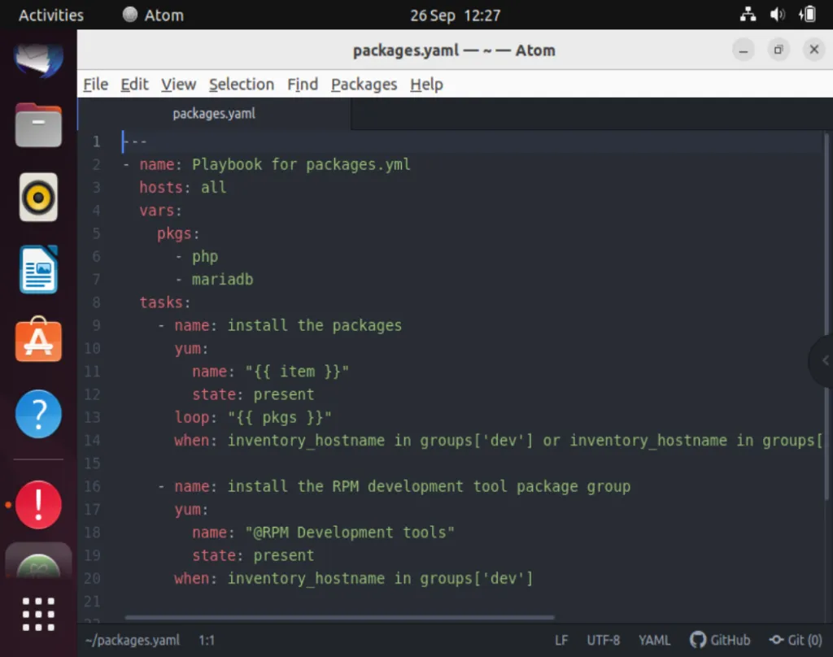Open the green Atom dock icon

point(38,564)
